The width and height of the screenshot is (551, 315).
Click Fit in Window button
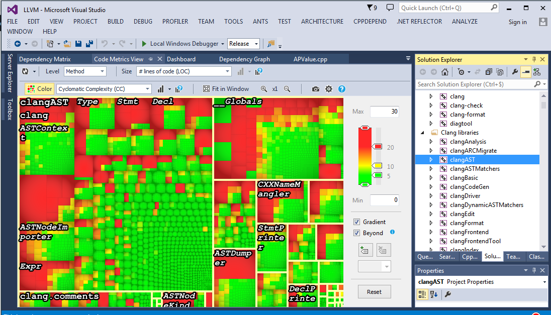coord(226,89)
